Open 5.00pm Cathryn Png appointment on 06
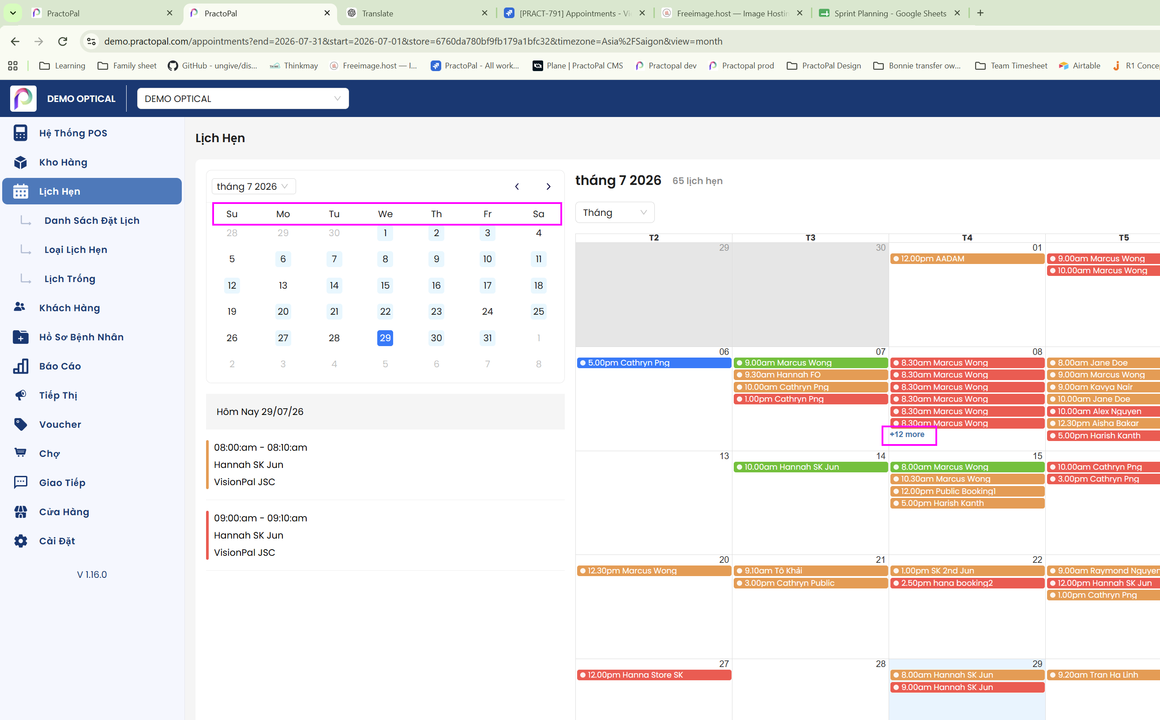Screen dimensions: 1160x720 [653, 363]
